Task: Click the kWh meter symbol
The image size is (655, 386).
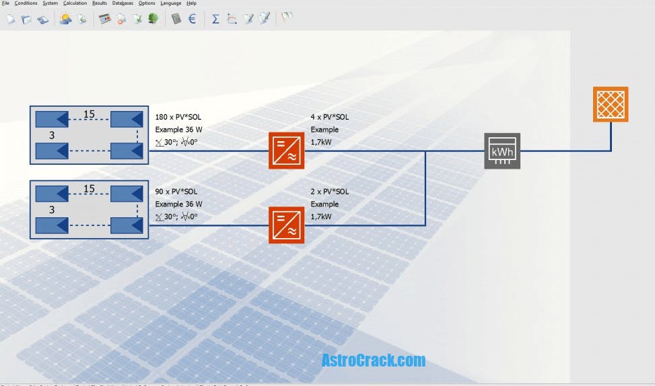Action: (x=502, y=151)
